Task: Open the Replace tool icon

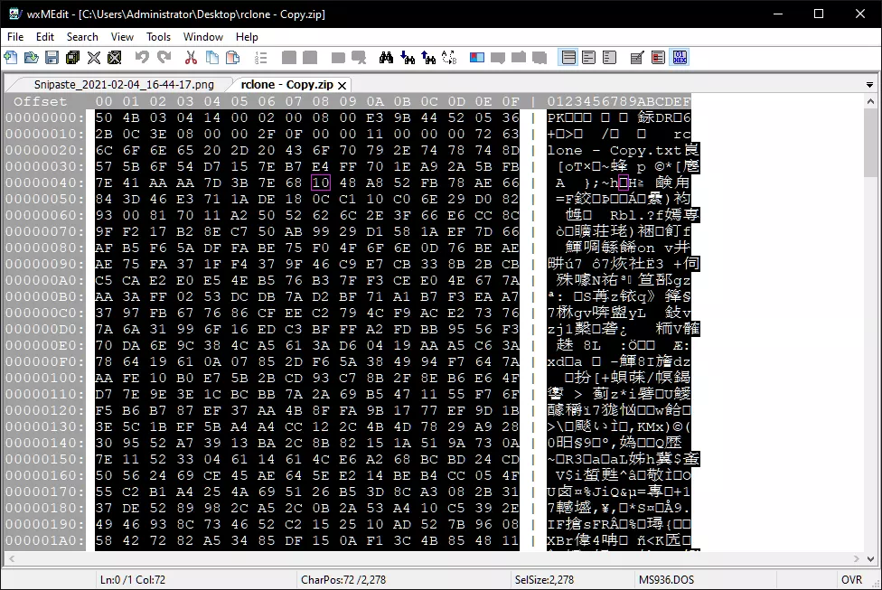Action: coord(449,57)
